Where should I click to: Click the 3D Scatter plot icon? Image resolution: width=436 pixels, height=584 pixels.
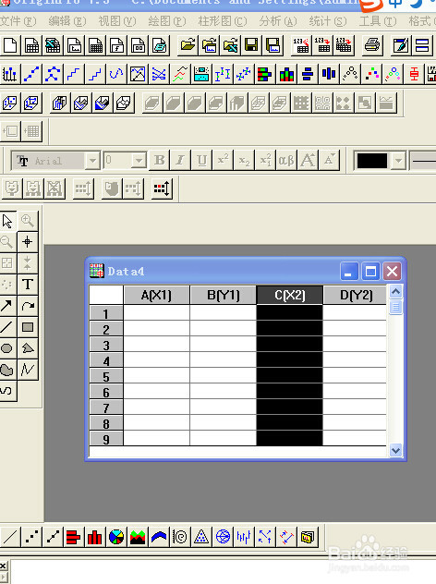click(10, 103)
